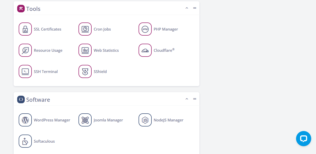Open the SShield shield icon
Image resolution: width=316 pixels, height=154 pixels.
click(x=85, y=71)
